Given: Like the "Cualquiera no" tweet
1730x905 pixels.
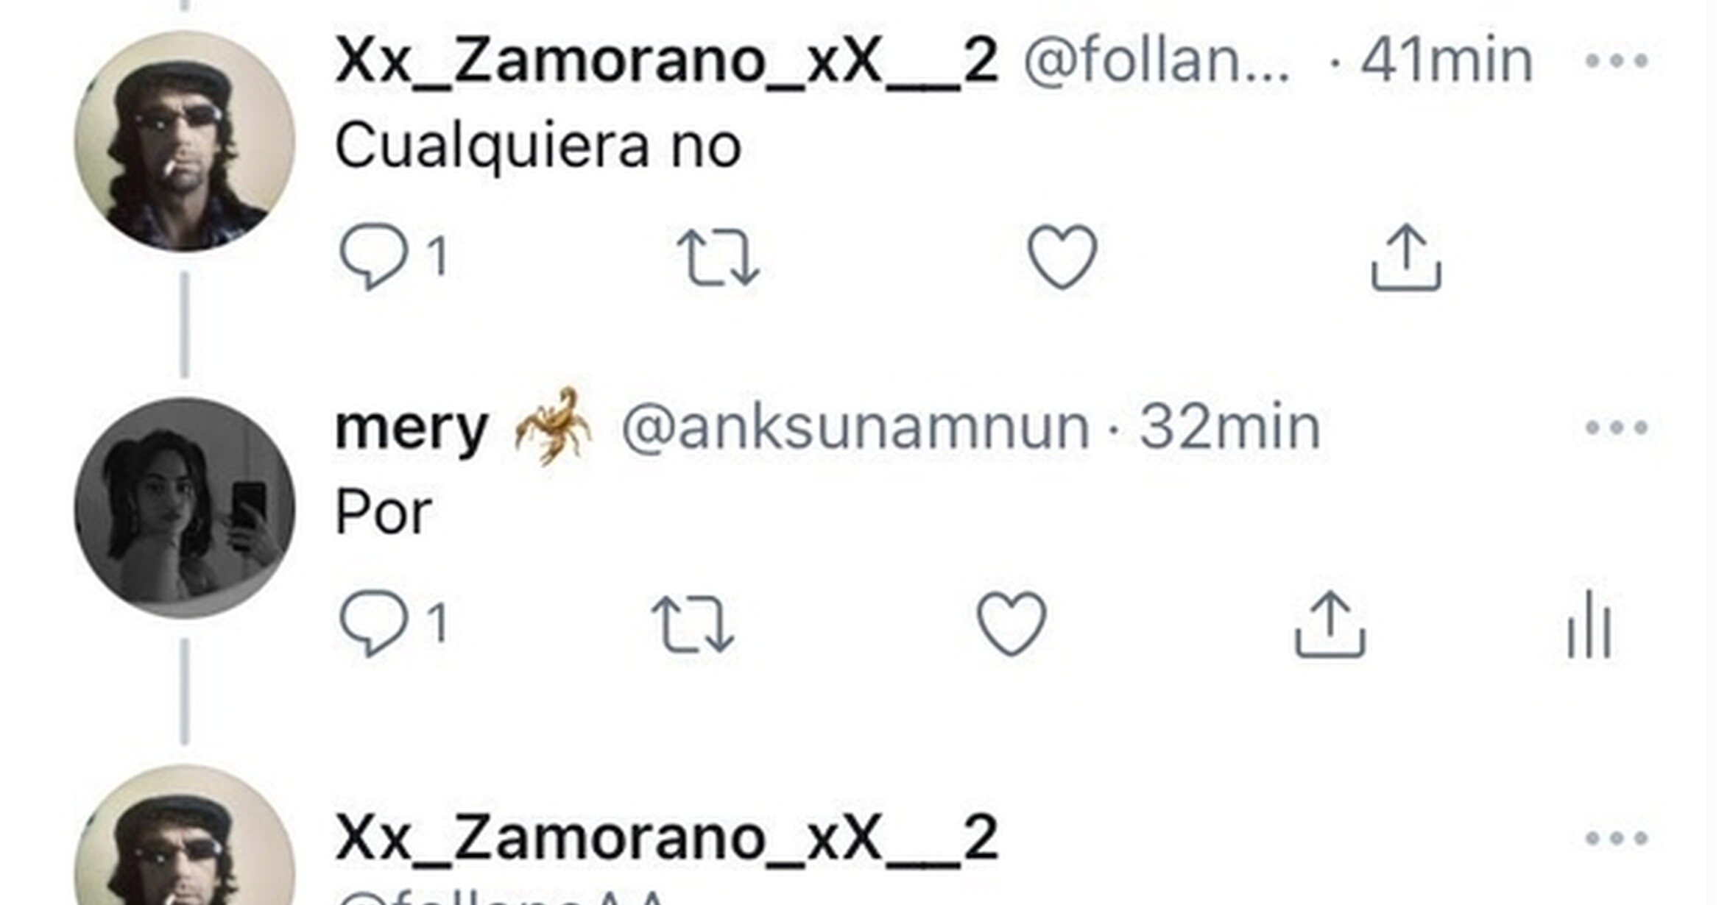Looking at the screenshot, I should 1062,257.
